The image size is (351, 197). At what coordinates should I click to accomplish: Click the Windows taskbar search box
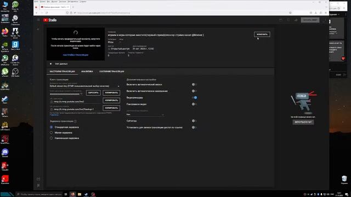(x=39, y=194)
